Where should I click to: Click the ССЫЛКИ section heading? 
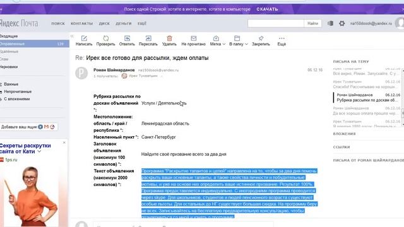tap(342, 147)
